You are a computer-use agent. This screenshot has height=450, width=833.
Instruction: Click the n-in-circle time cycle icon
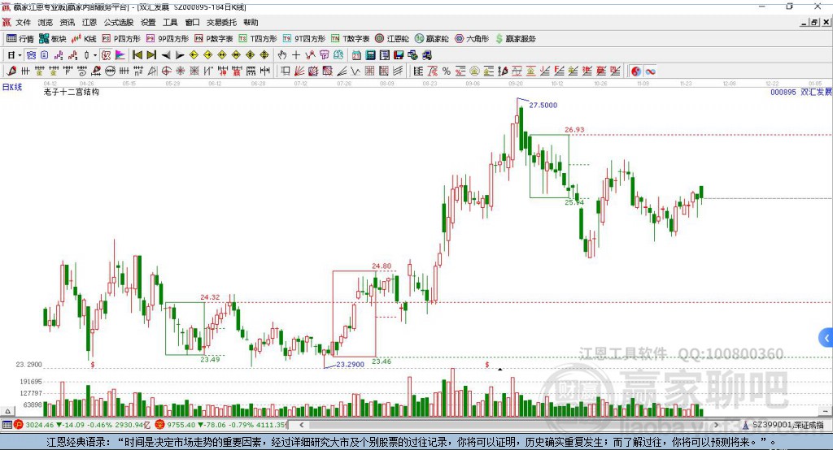111,71
